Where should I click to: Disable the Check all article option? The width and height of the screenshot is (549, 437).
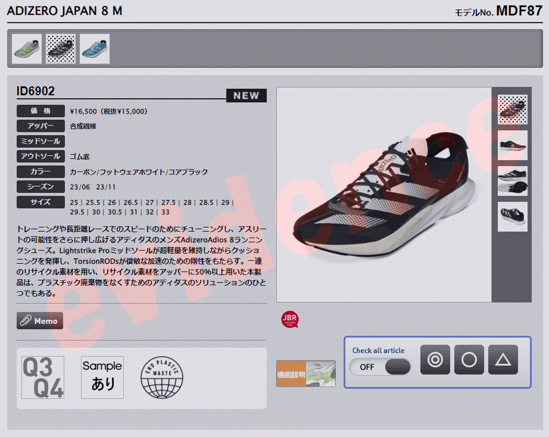pos(380,367)
